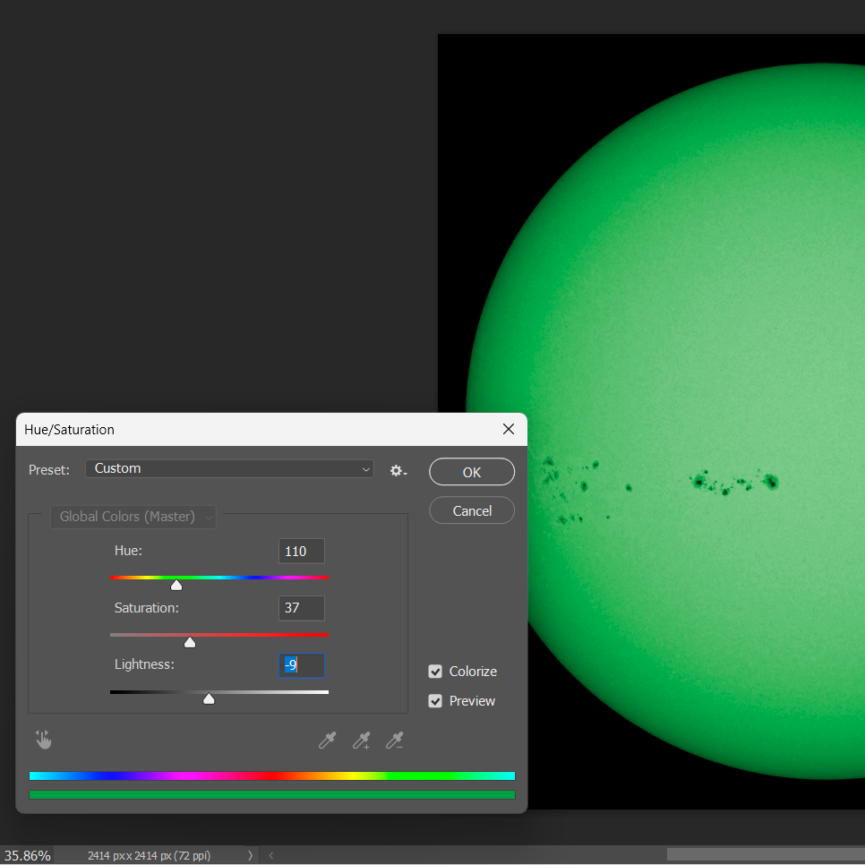This screenshot has width=865, height=865.
Task: Open the preset options gear menu
Action: (x=398, y=470)
